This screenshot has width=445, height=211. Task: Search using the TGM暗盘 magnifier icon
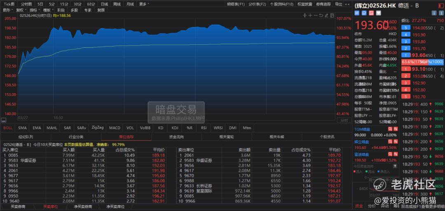390,129
